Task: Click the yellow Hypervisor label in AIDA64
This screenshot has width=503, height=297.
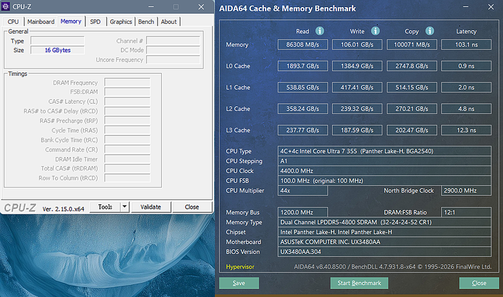Action: coord(240,267)
